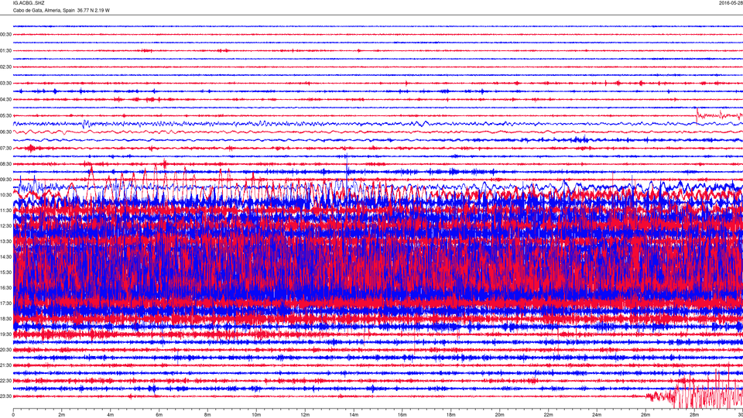Click the 16m axis tick label

pos(402,415)
